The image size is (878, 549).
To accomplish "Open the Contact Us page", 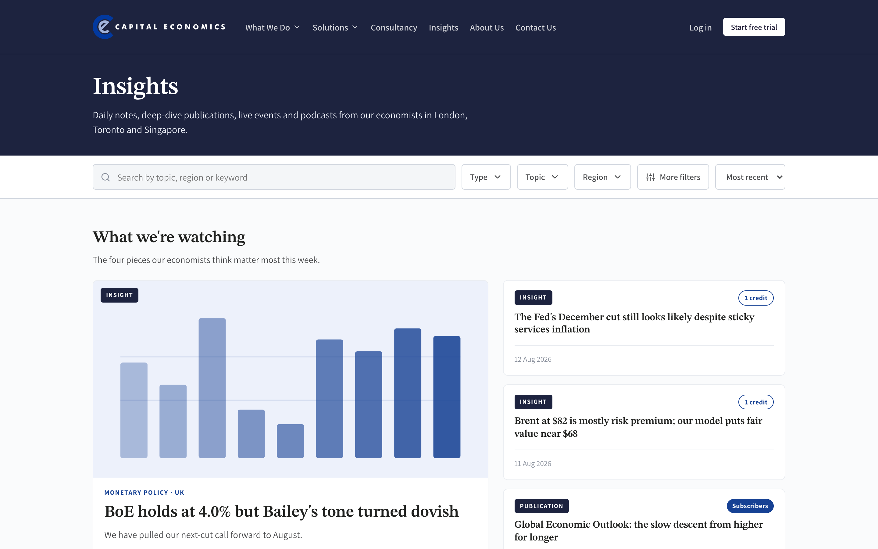I will [536, 27].
